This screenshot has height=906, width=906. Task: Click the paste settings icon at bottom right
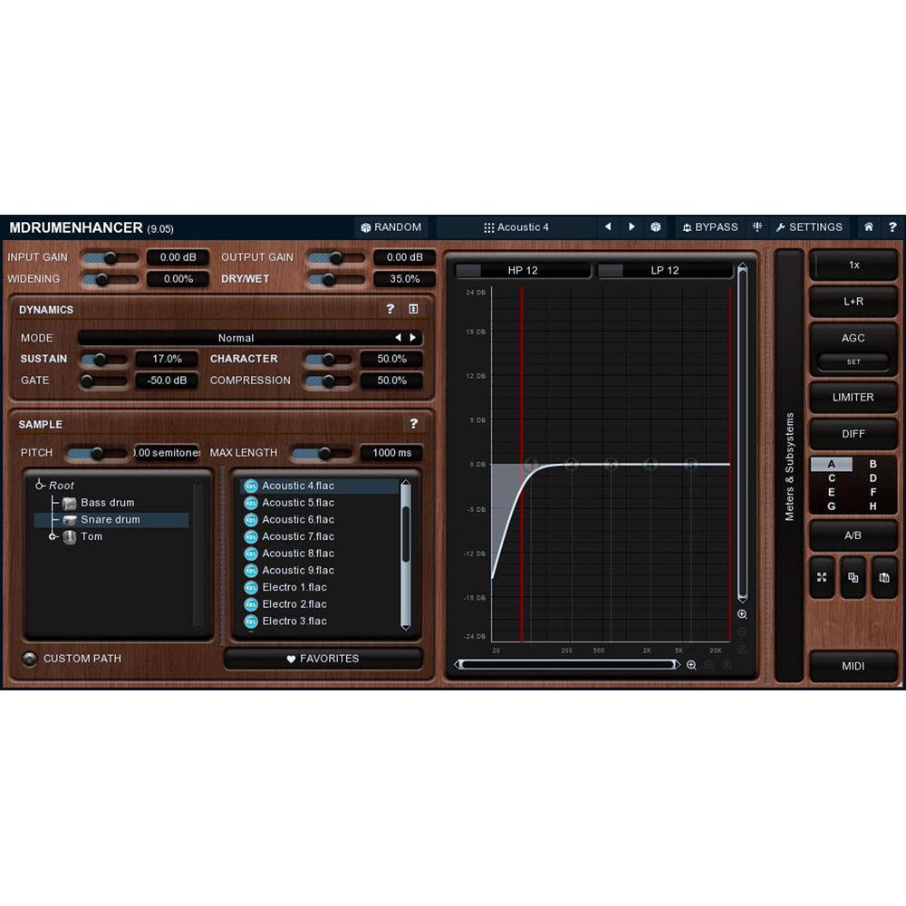pos(883,577)
